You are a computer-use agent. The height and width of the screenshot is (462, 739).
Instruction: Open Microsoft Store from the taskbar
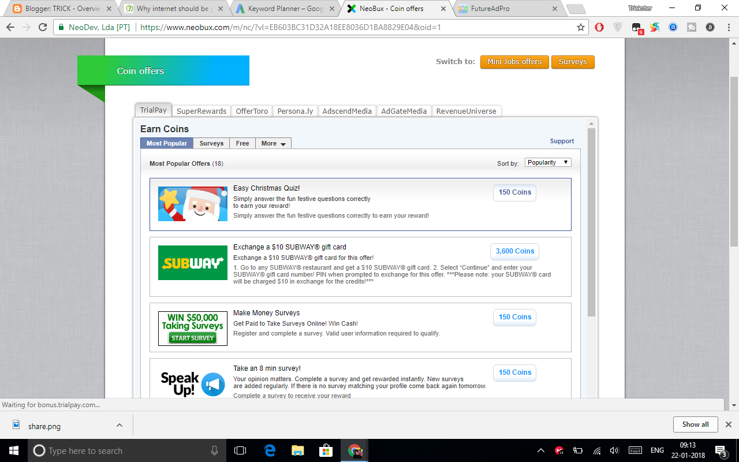point(325,450)
